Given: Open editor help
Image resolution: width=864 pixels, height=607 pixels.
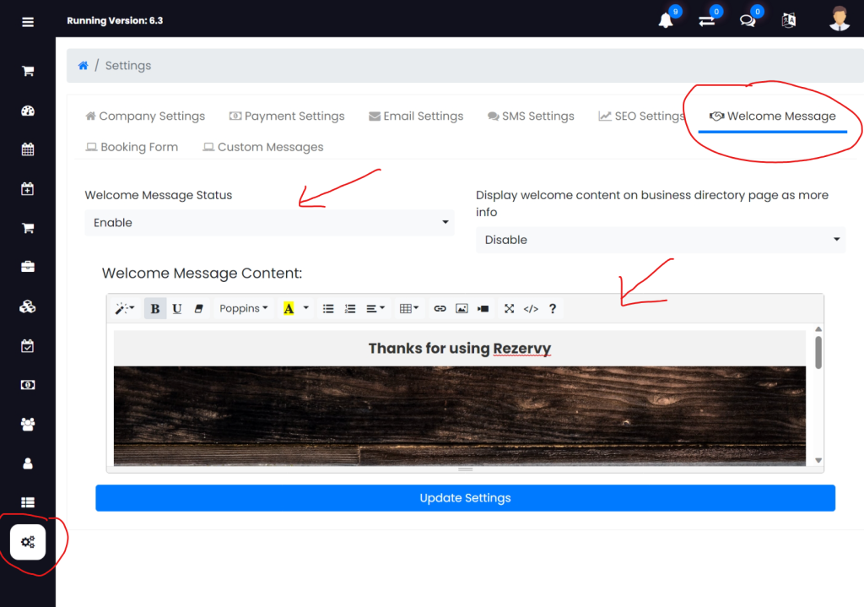Looking at the screenshot, I should tap(553, 308).
